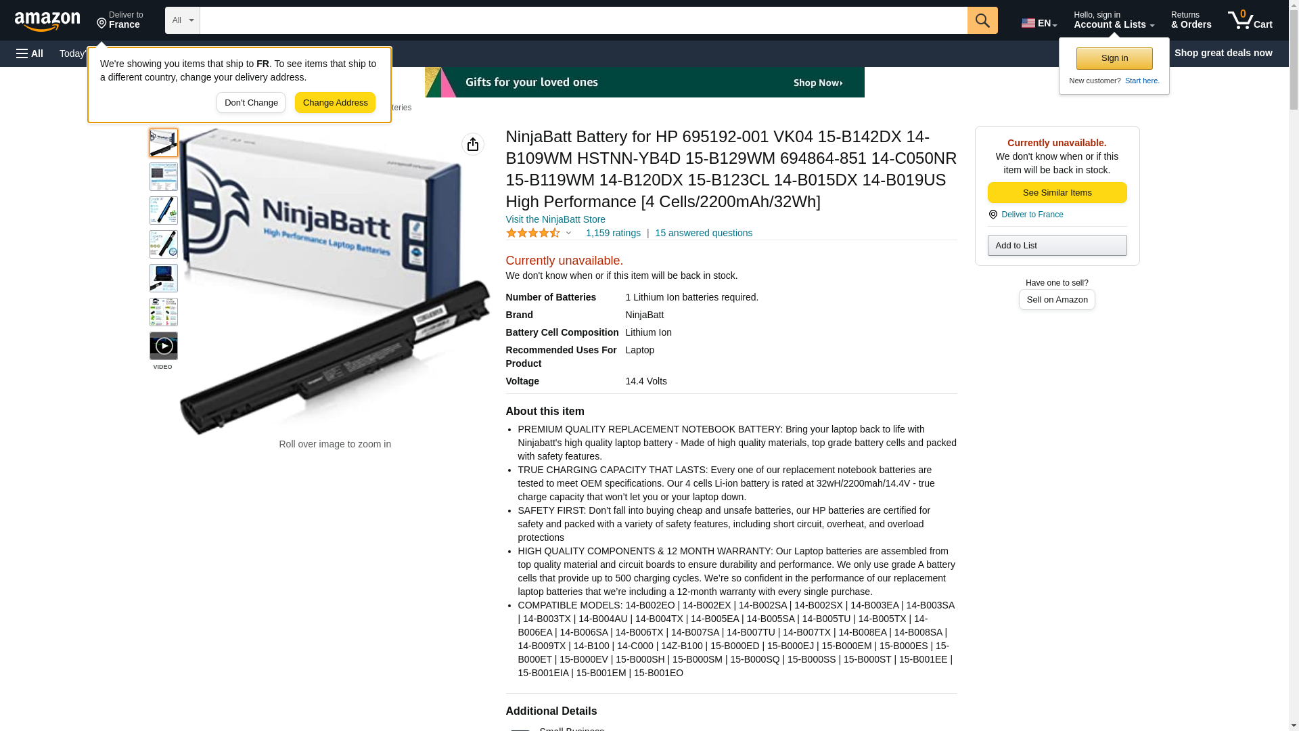Select the first product thumbnail
This screenshot has width=1299, height=731.
coord(164,143)
